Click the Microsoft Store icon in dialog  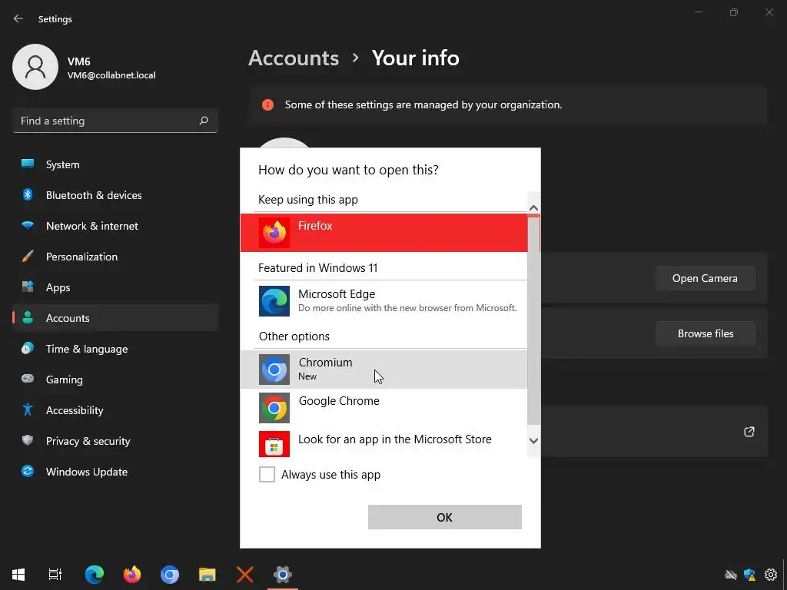coord(274,444)
